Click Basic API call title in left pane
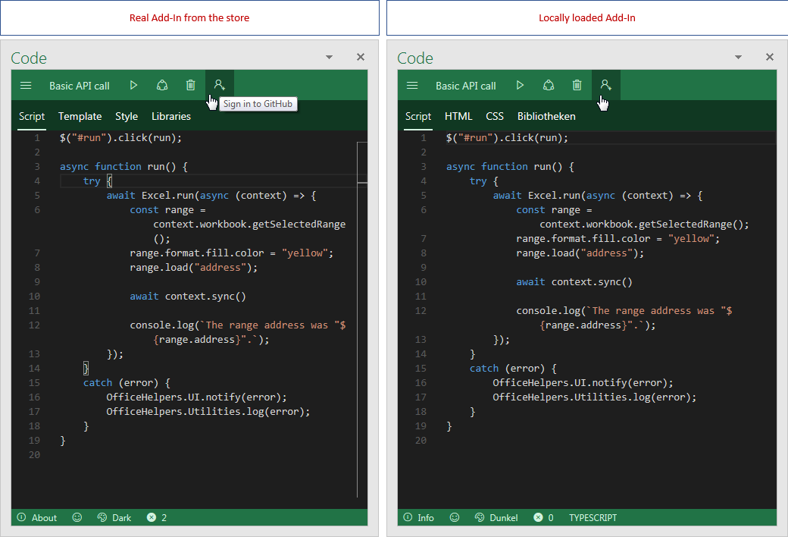The width and height of the screenshot is (788, 537). (80, 86)
